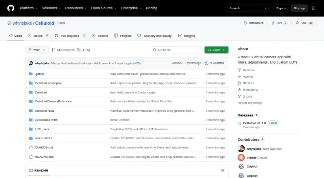Image resolution: width=324 pixels, height=178 pixels.
Task: Click the GitHub logo icon
Action: coord(11,8)
